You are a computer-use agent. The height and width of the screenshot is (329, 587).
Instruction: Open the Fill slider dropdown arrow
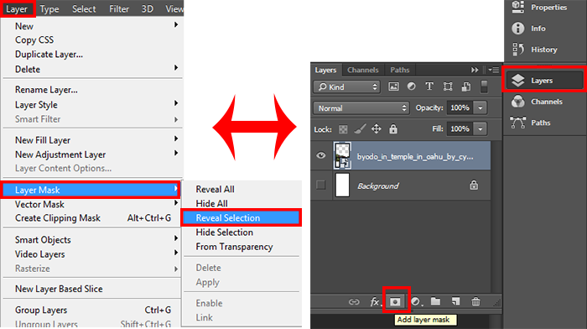tap(480, 129)
